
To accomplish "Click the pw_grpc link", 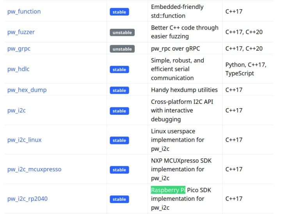I will 19,49.
